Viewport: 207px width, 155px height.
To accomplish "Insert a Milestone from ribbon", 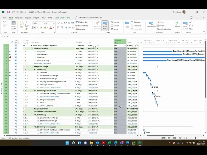I will [x=136, y=26].
